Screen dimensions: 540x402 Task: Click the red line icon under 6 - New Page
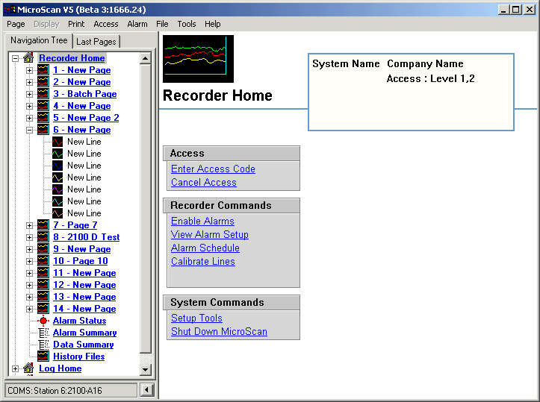(x=58, y=142)
